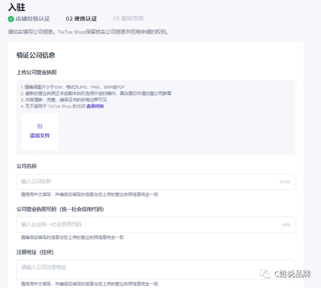The width and height of the screenshot is (321, 288).
Task: Click the image size and format requirement line
Action: pos(73,87)
